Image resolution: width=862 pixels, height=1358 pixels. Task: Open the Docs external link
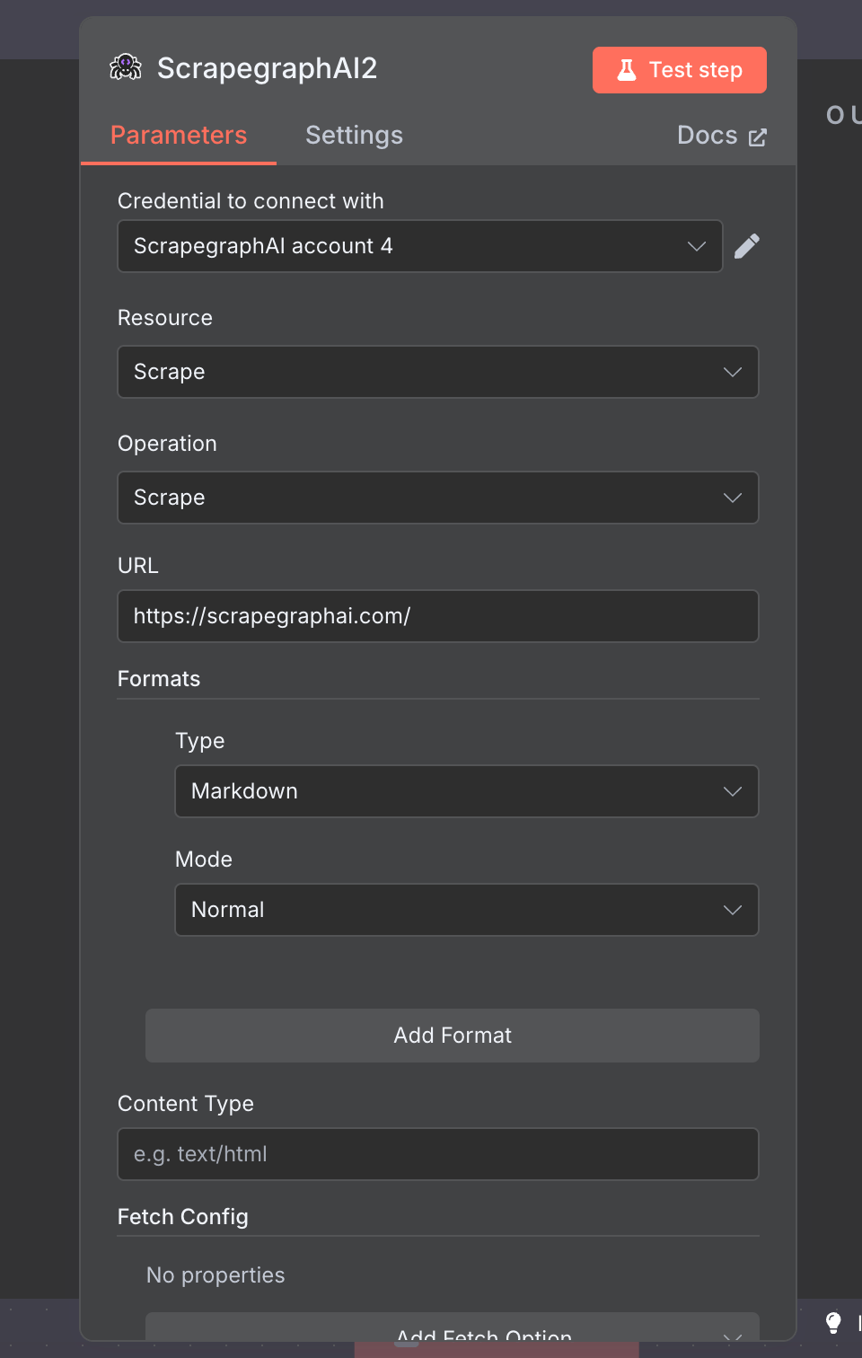(x=722, y=136)
